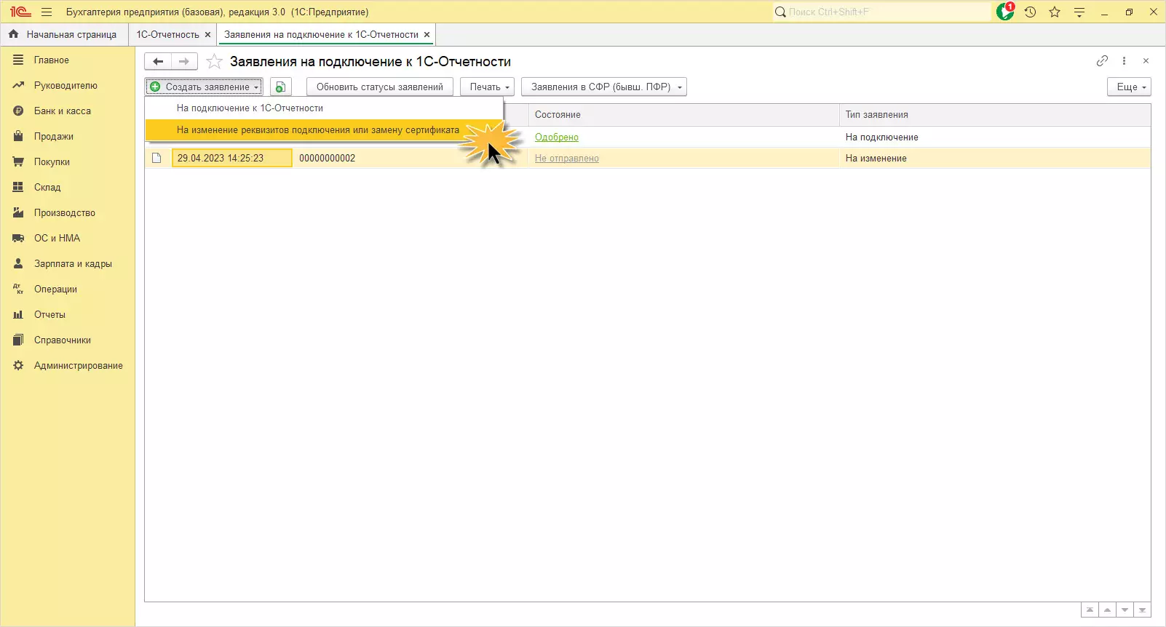This screenshot has height=627, width=1166.
Task: Open the 1C main menu hamburger icon
Action: click(47, 12)
